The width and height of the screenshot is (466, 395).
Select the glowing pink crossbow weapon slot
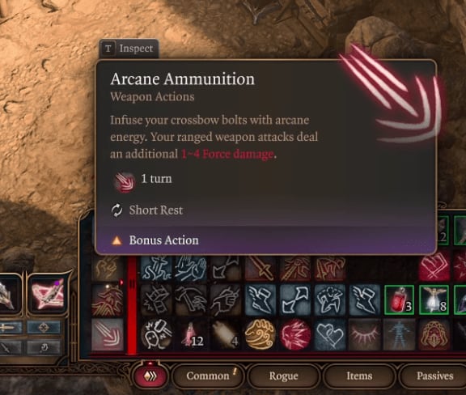[47, 295]
